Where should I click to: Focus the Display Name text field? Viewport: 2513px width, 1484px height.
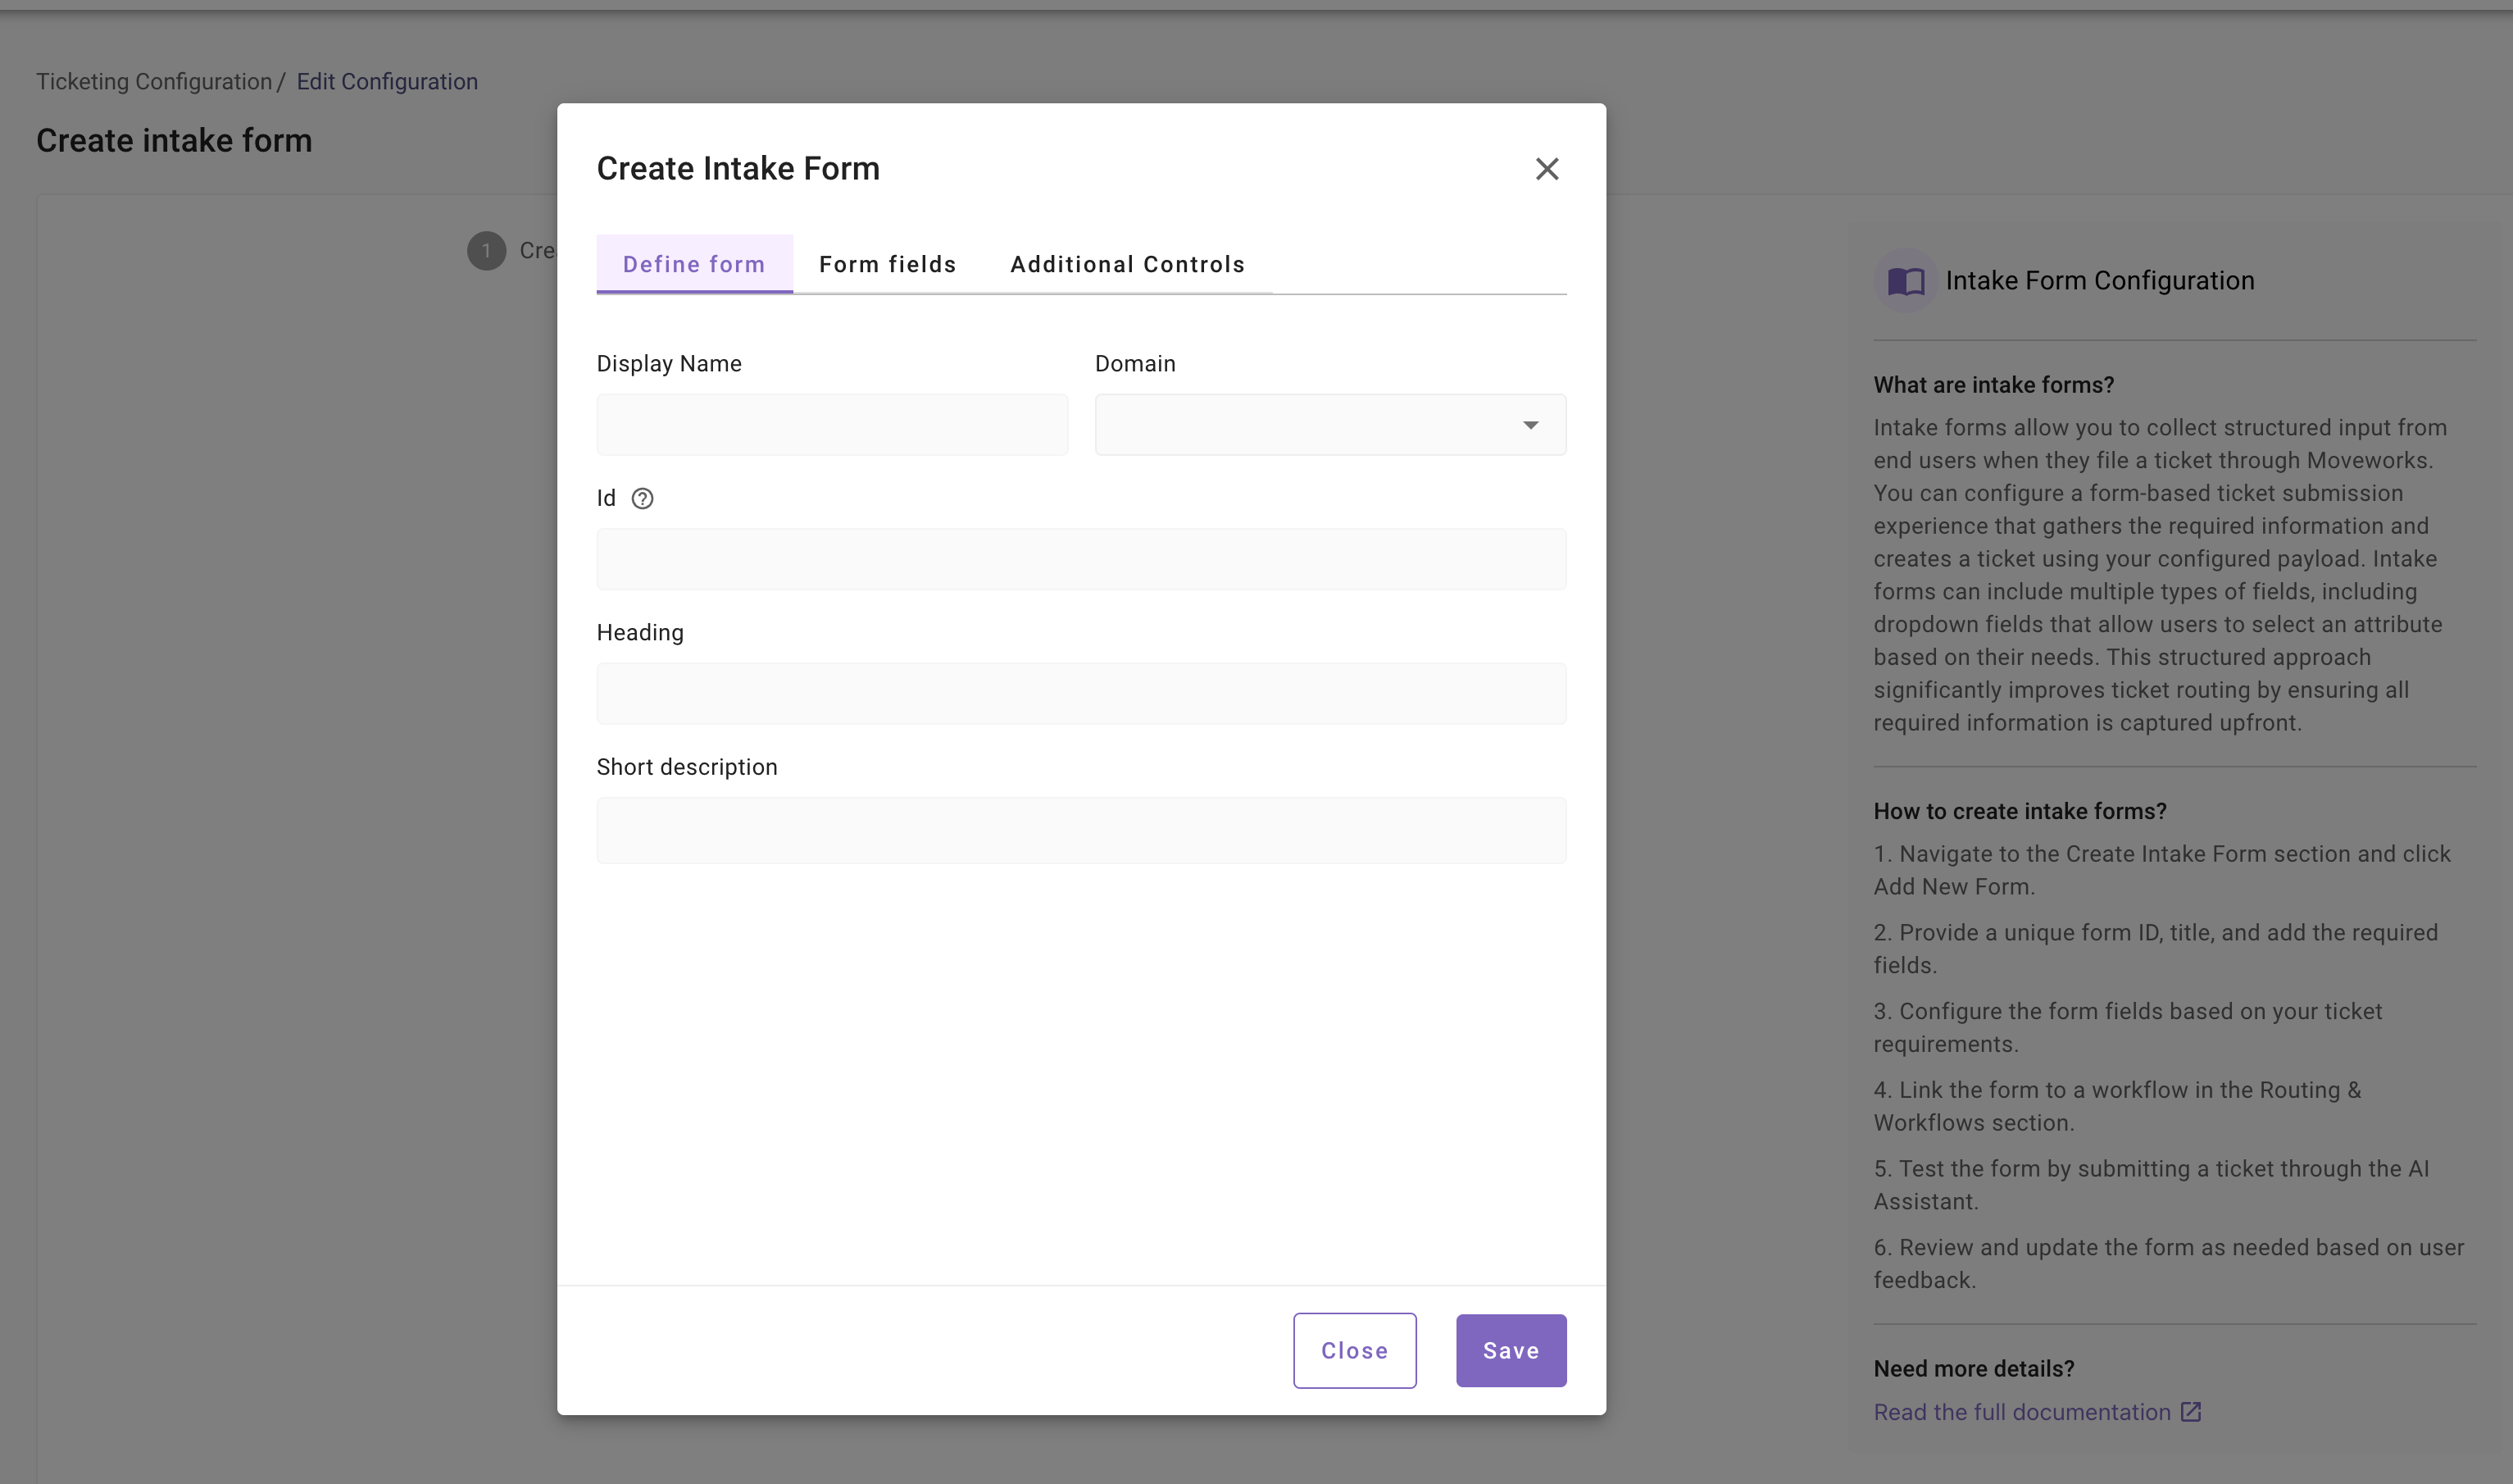click(x=832, y=425)
